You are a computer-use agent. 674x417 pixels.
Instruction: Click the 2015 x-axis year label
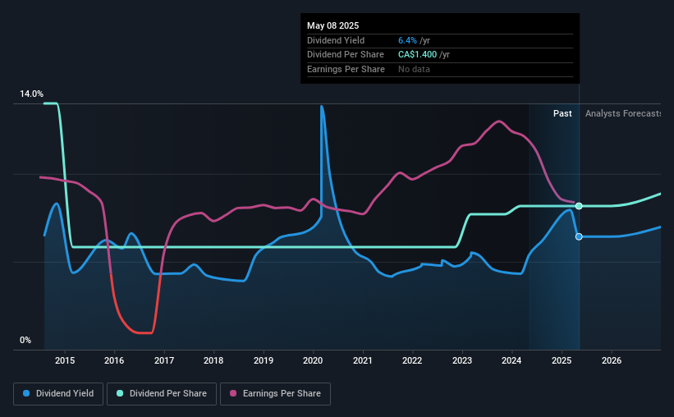[x=65, y=360]
